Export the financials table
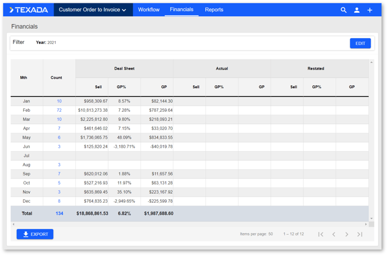Screen dimensions: 387x255 click(35, 234)
